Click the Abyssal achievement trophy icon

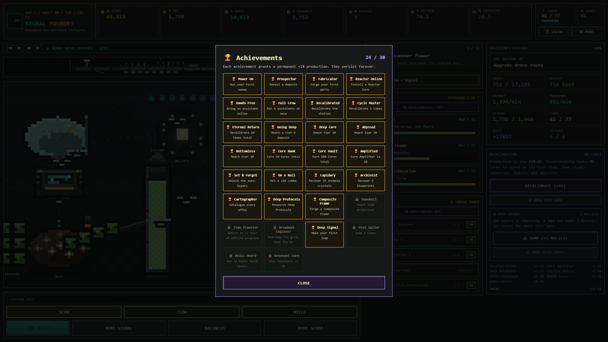(358, 127)
